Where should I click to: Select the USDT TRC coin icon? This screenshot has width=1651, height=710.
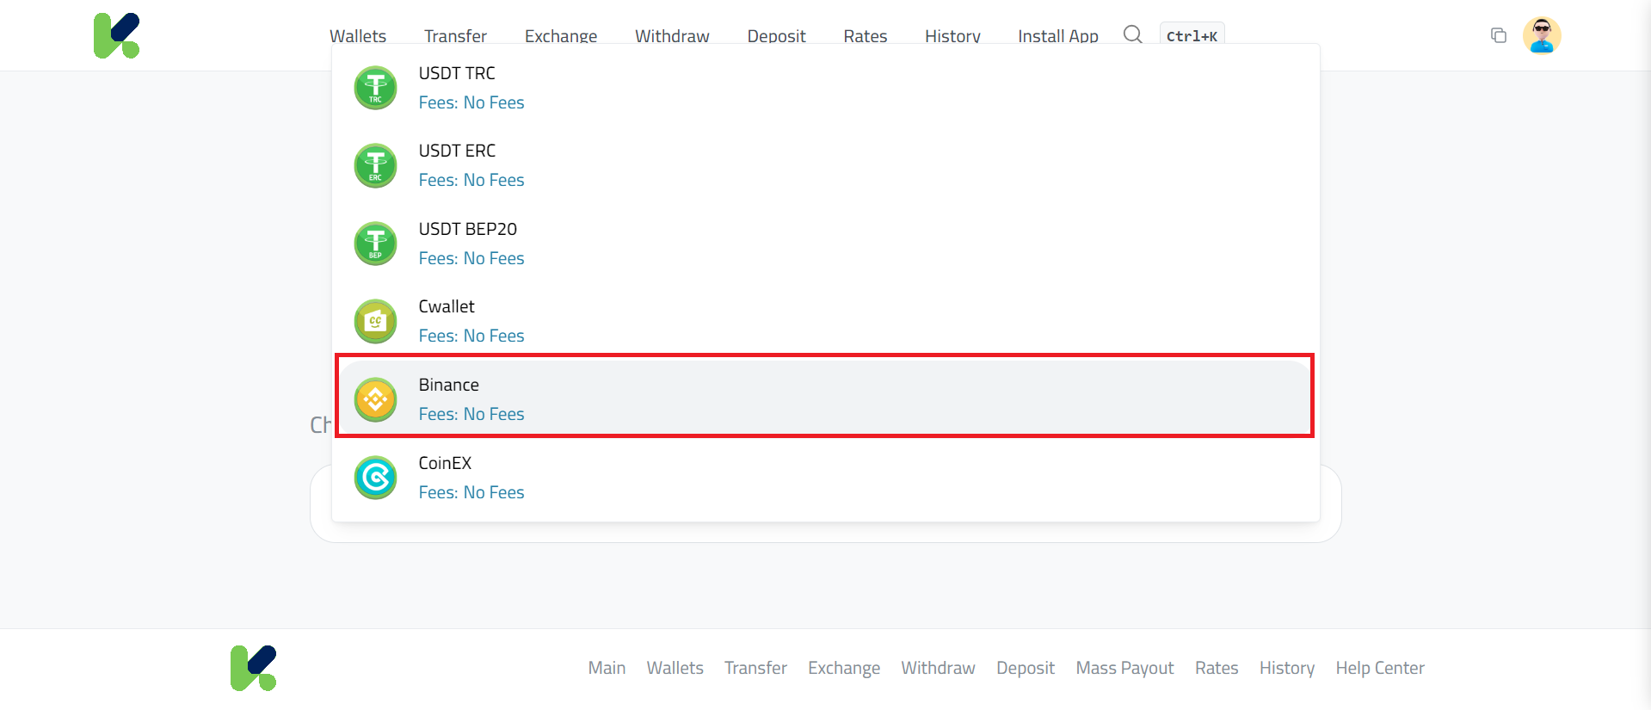click(376, 88)
